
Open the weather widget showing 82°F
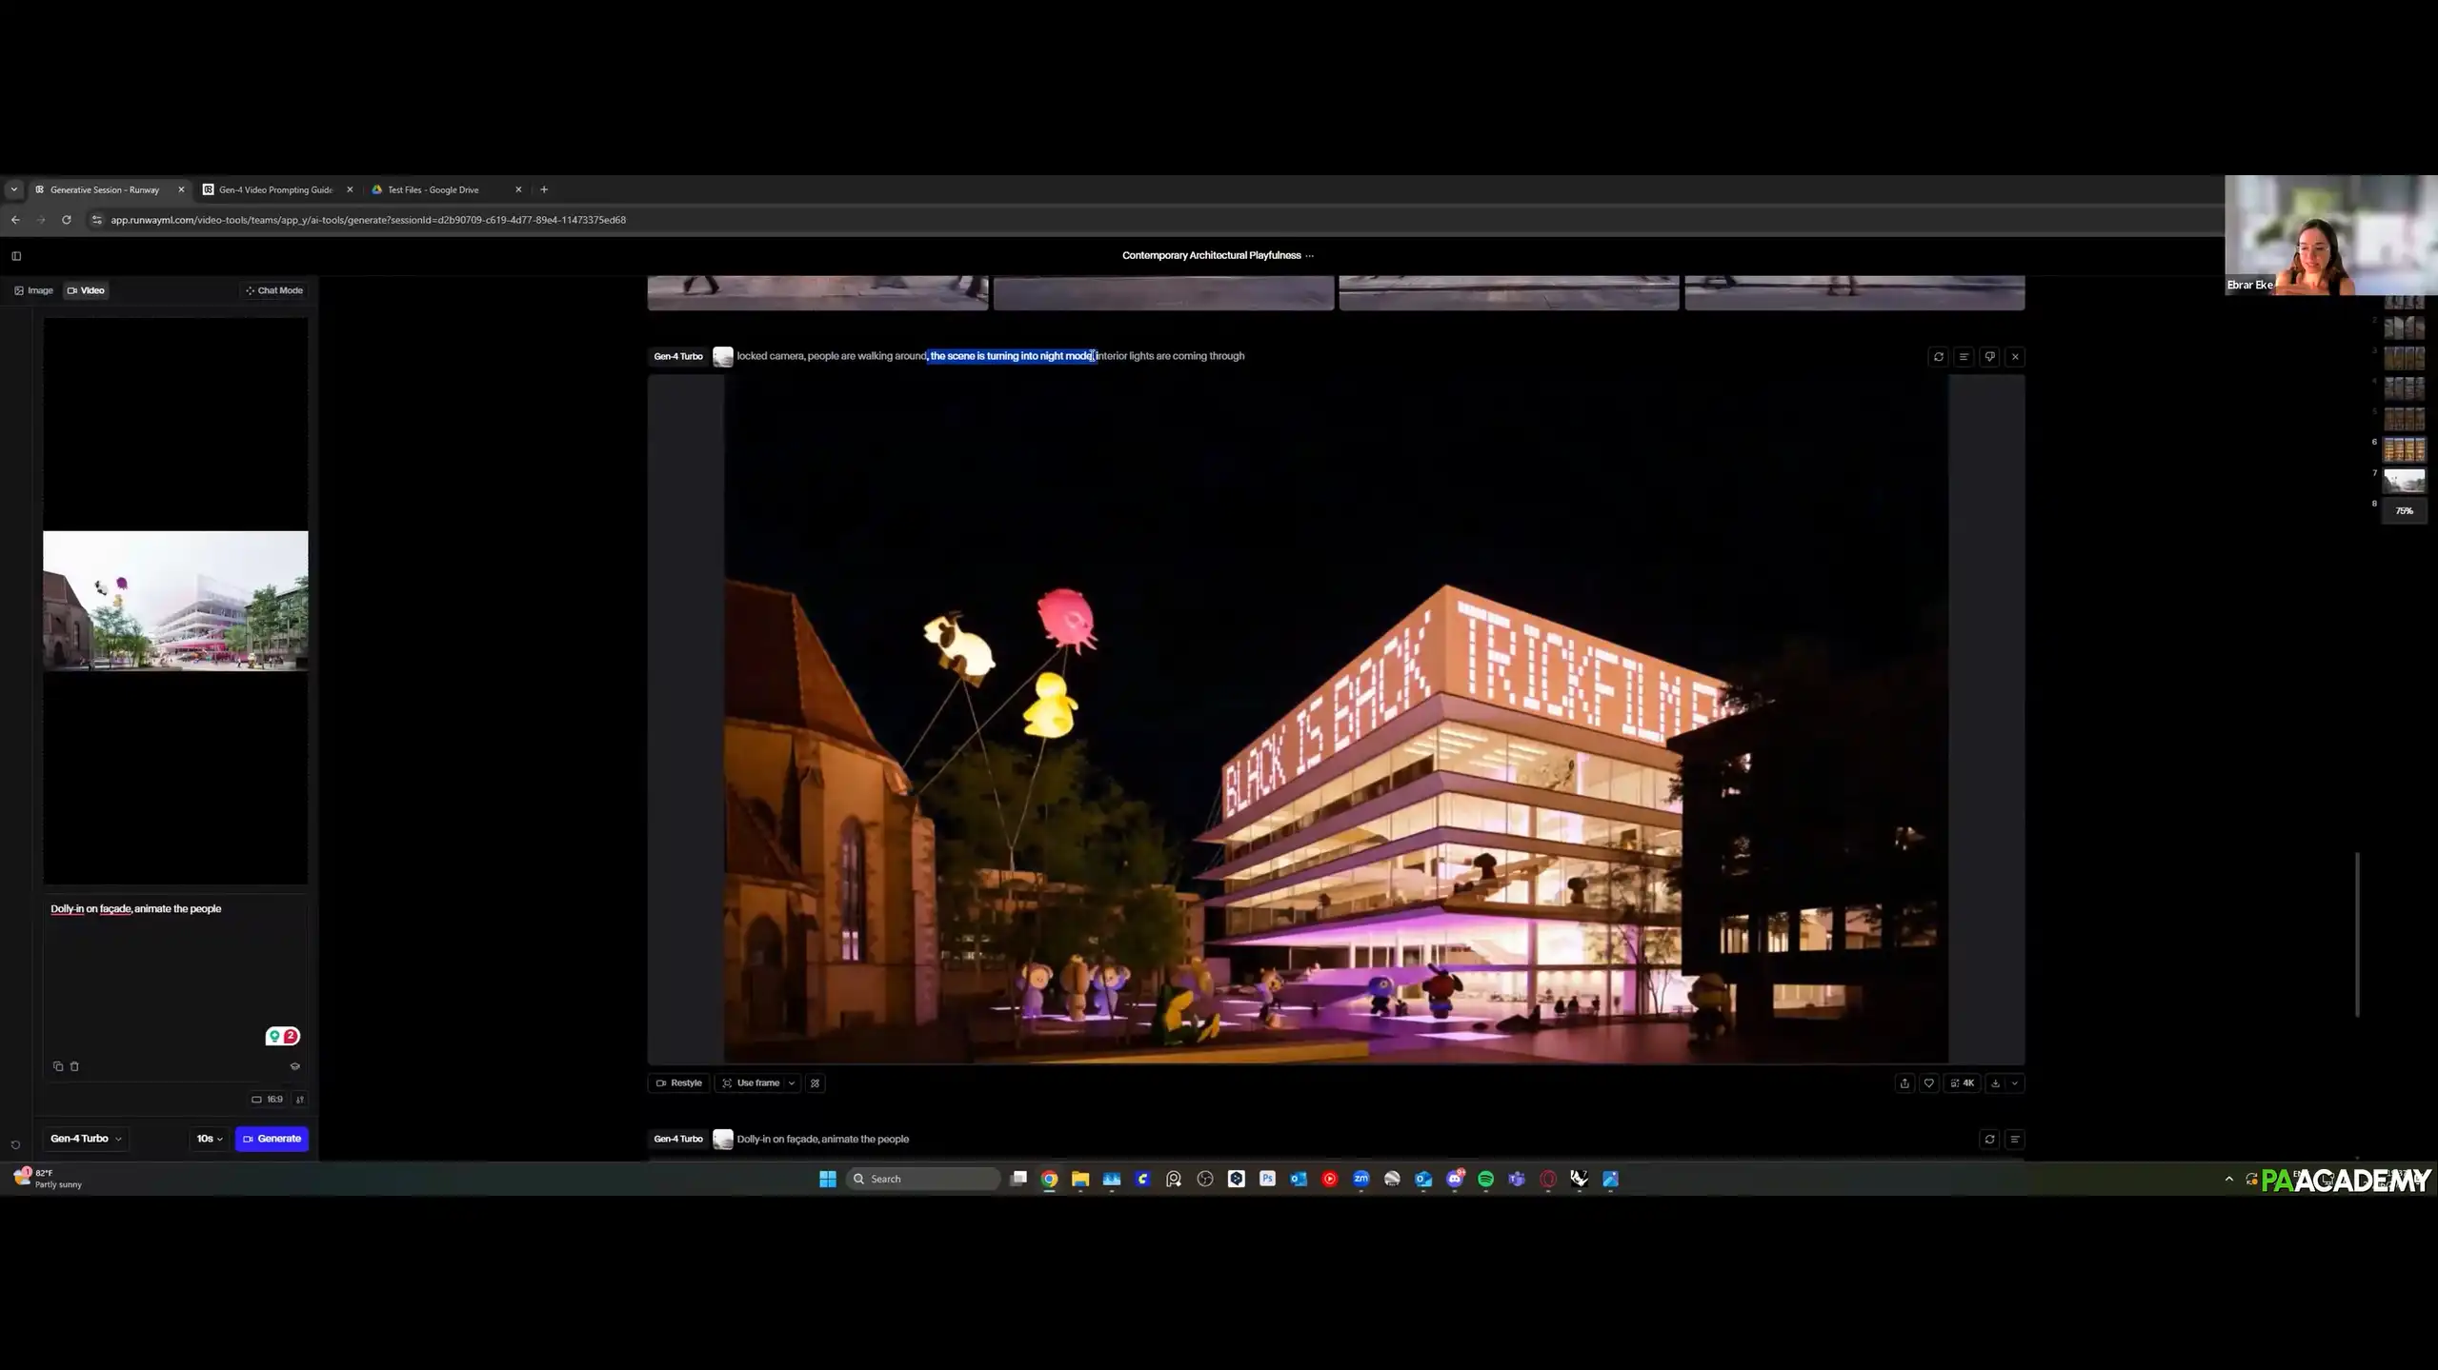48,1179
